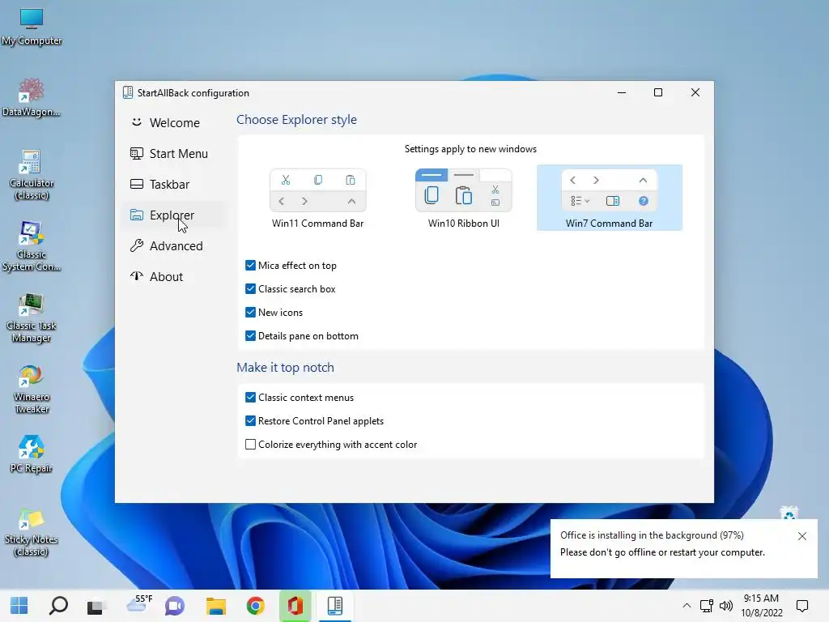The image size is (829, 622).
Task: Select the Explorer section
Action: click(173, 215)
